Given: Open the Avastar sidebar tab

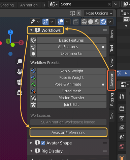Looking at the screenshot, I should pyautogui.click(x=112, y=80).
